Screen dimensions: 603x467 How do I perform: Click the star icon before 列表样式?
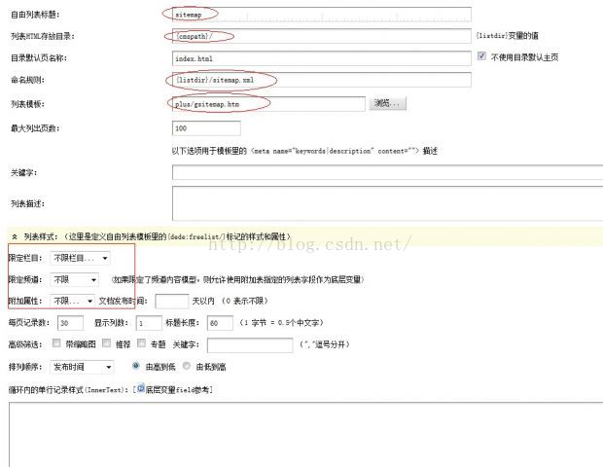14,235
